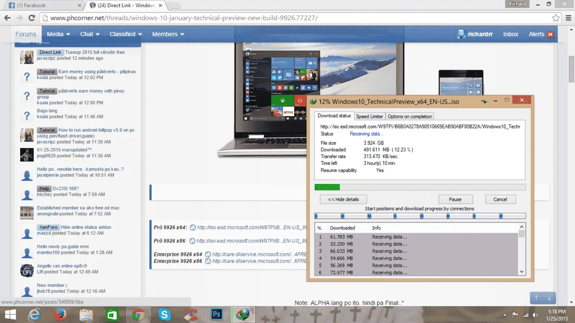Open new tab button

(174, 5)
